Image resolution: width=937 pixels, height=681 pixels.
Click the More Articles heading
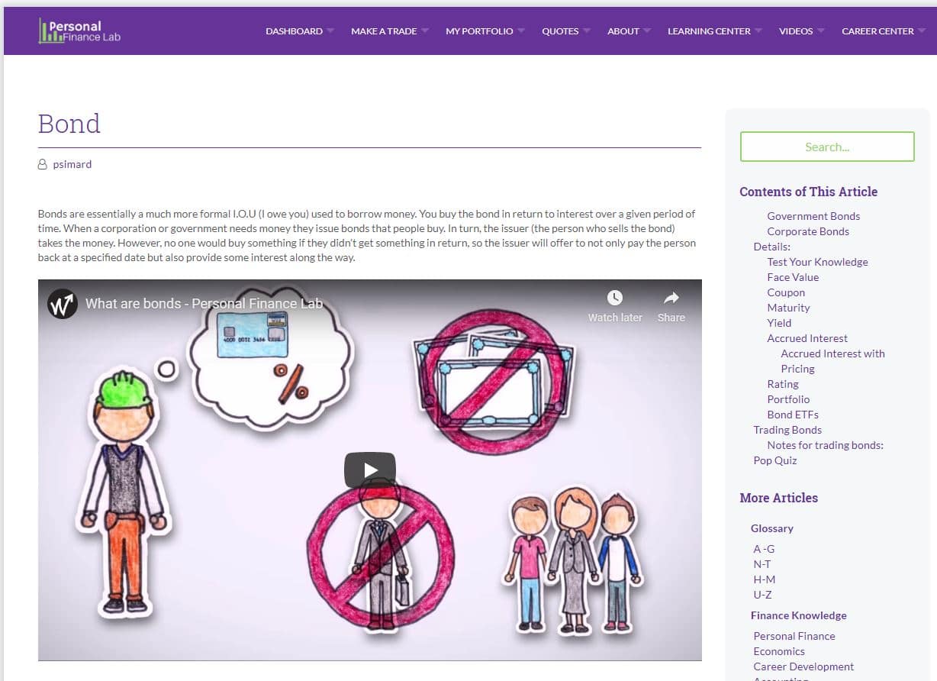pyautogui.click(x=778, y=498)
